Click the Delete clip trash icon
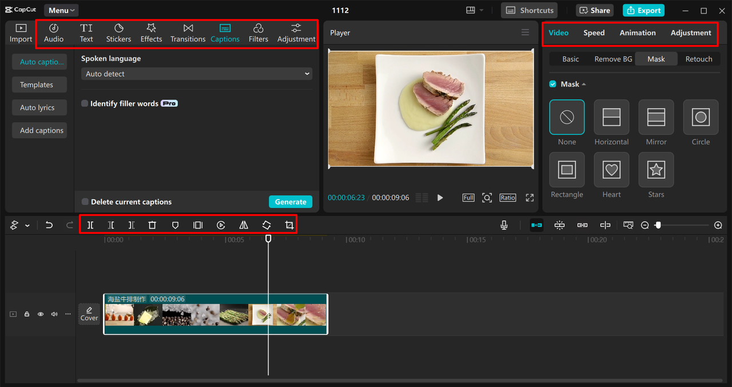This screenshot has width=732, height=387. (x=152, y=225)
